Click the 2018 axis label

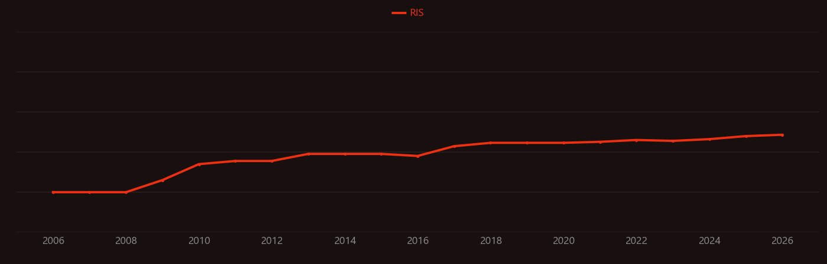(491, 241)
